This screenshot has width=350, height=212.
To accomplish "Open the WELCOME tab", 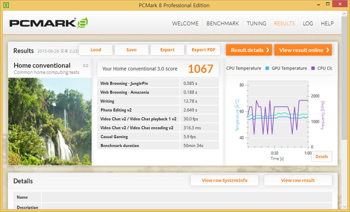I will click(x=185, y=23).
